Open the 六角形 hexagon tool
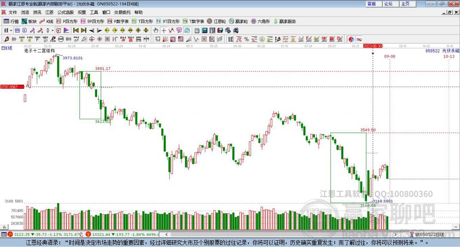The width and height of the screenshot is (460, 247). (261, 22)
